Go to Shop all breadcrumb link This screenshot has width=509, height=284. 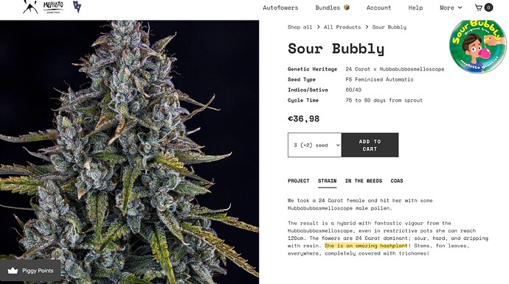click(299, 27)
